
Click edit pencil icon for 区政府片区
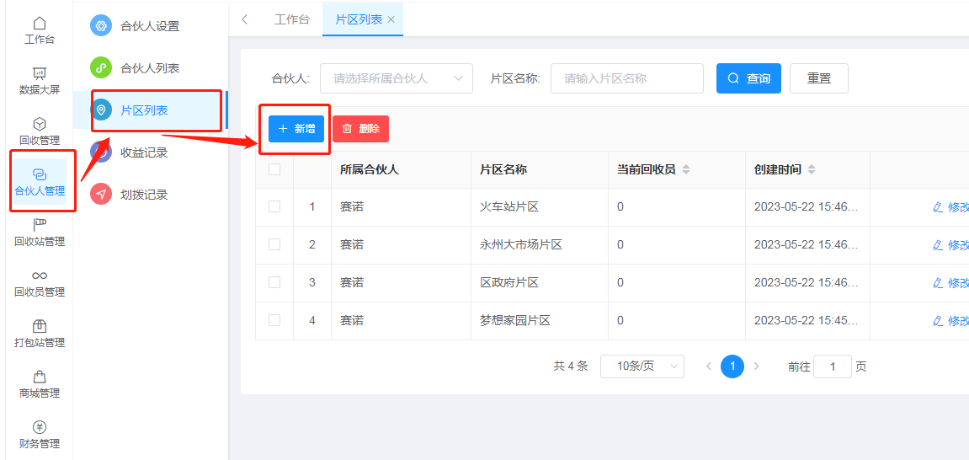point(938,283)
